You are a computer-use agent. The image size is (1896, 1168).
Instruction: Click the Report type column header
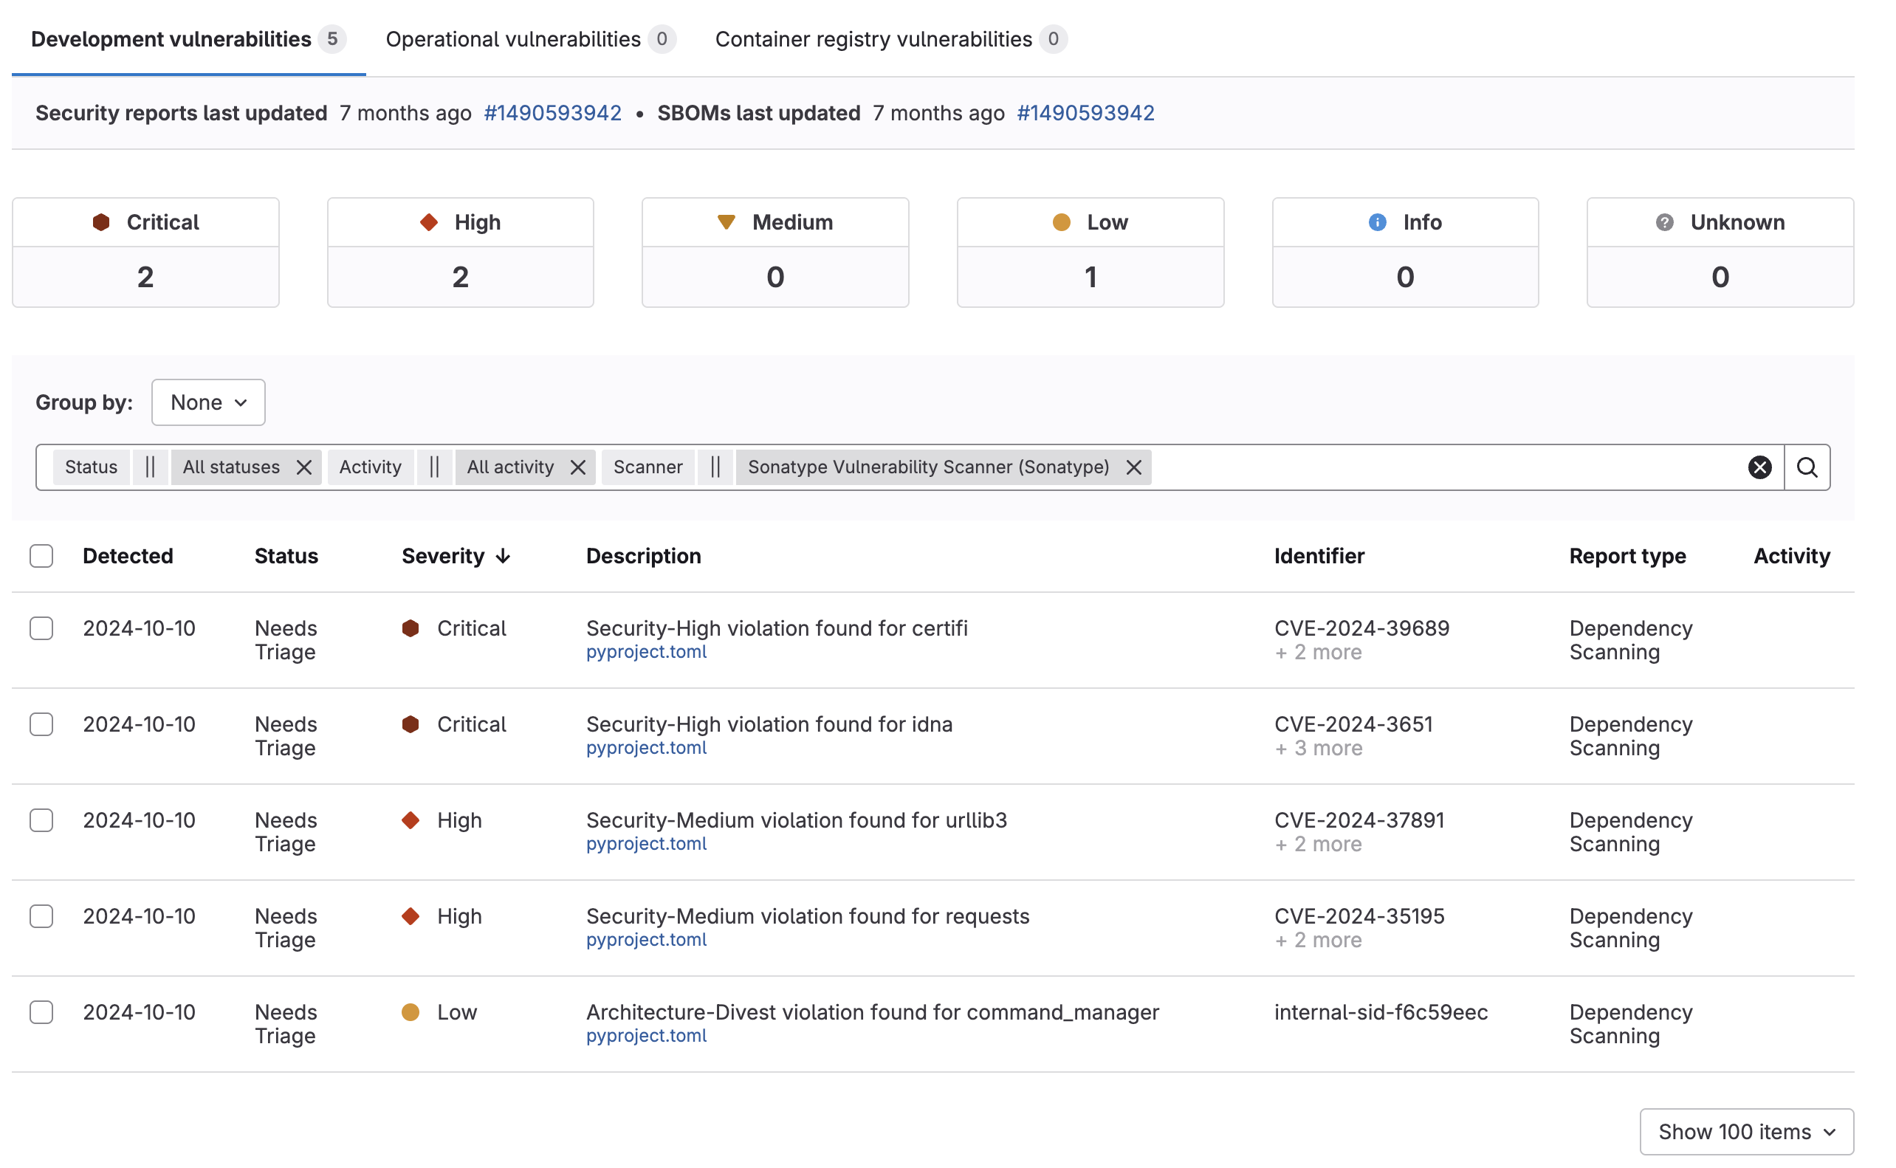click(x=1627, y=556)
